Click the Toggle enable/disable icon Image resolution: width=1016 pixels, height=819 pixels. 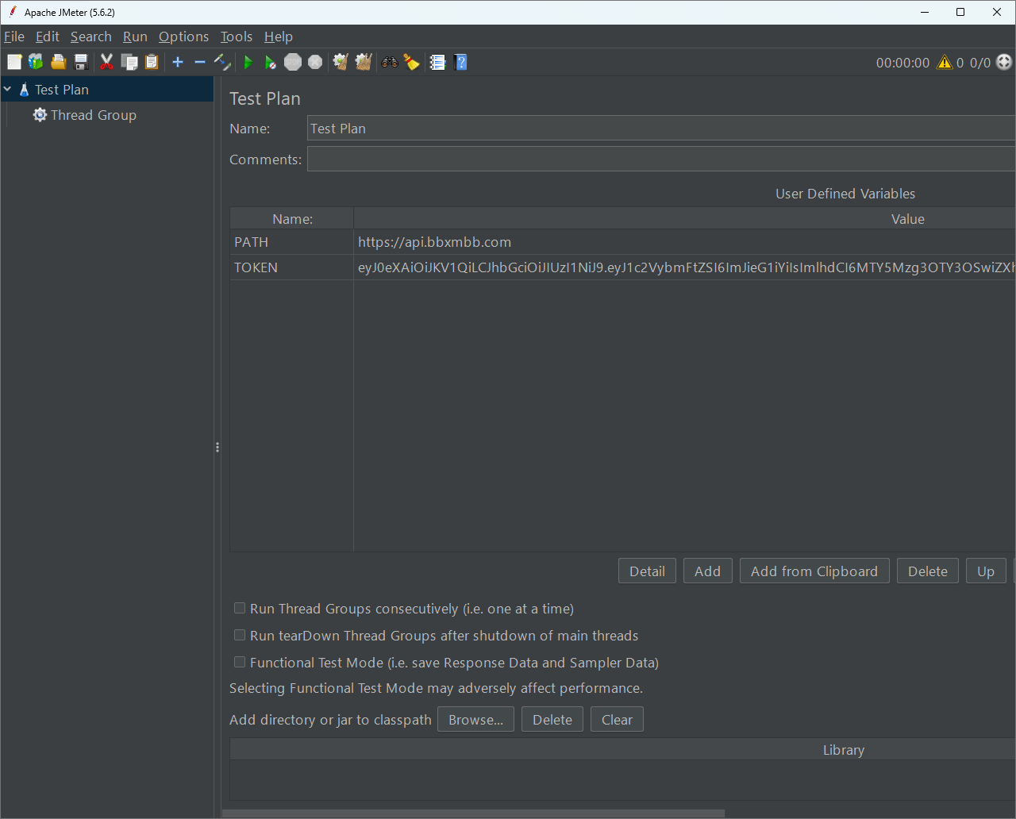(222, 62)
